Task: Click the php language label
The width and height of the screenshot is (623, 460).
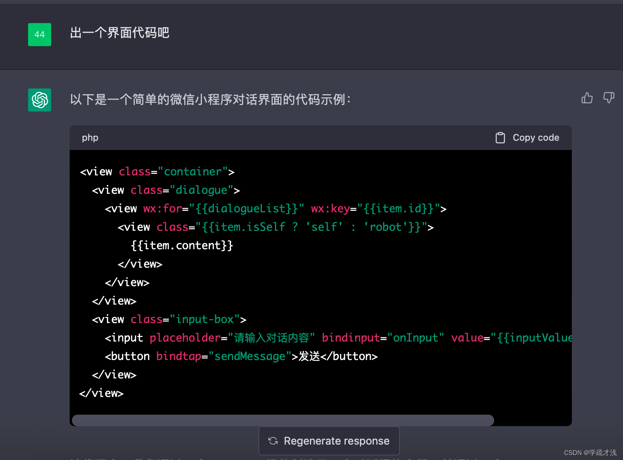Action: click(x=90, y=138)
